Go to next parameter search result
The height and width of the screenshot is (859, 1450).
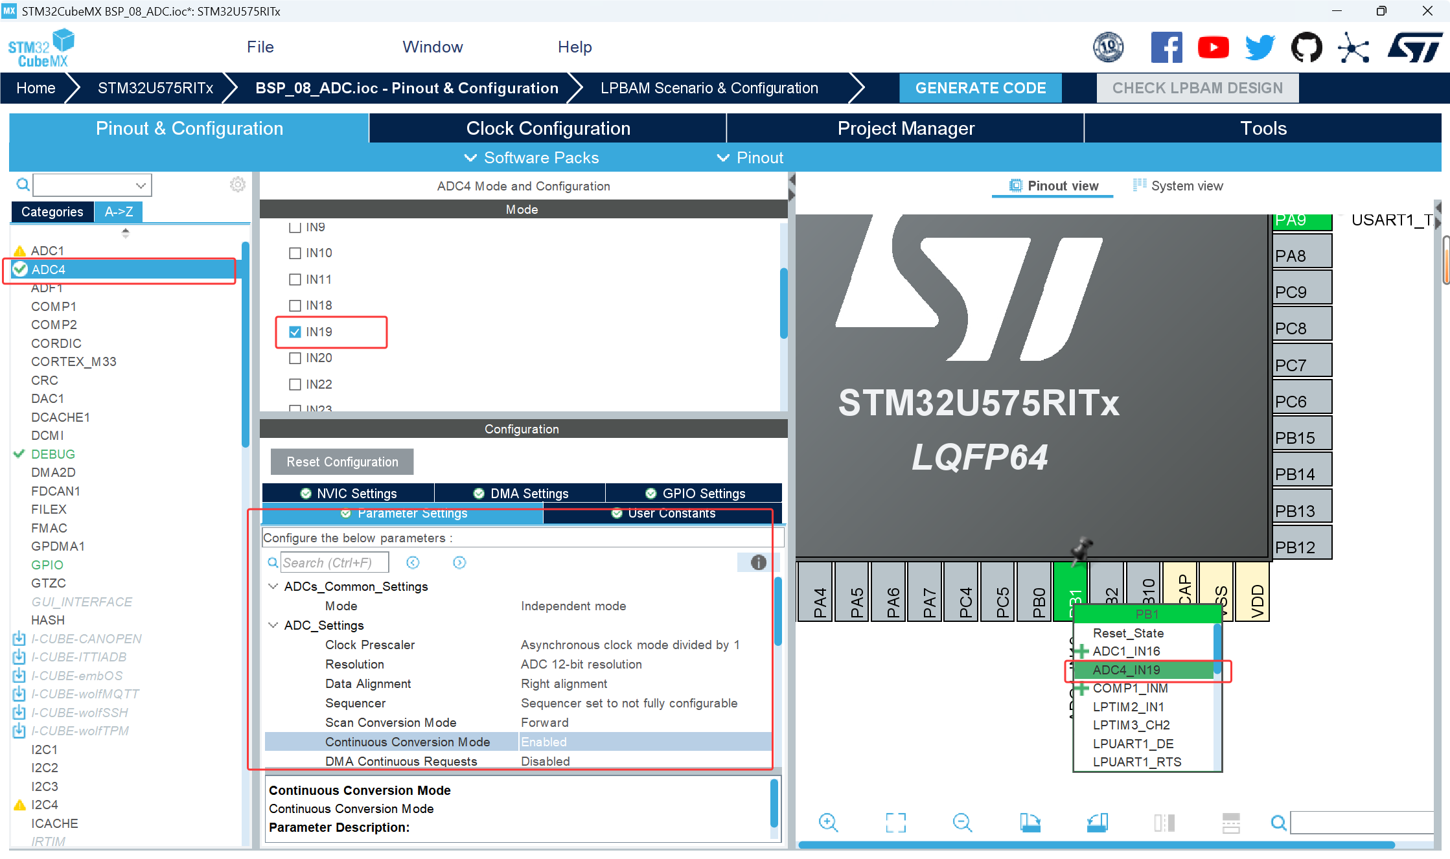459,562
